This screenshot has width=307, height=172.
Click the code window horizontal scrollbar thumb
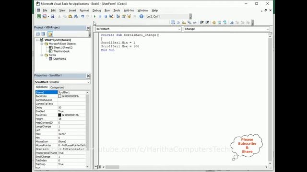point(112,167)
